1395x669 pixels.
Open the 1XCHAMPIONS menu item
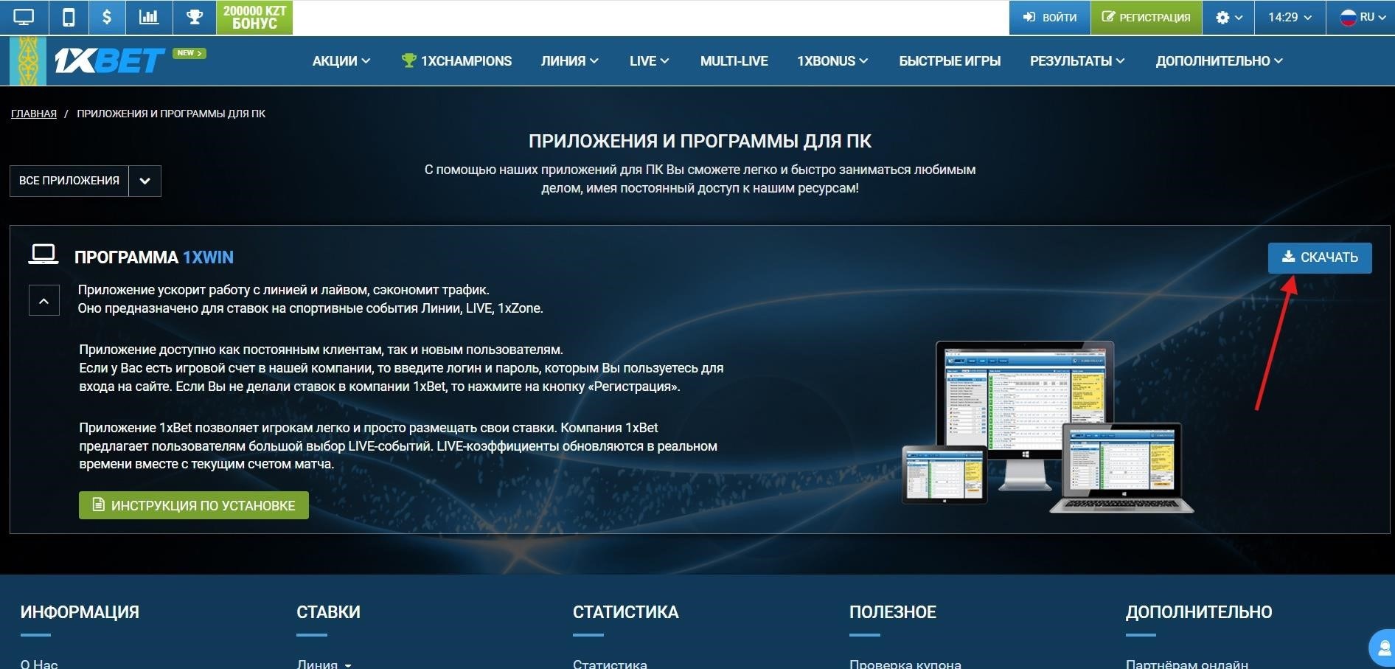[456, 61]
